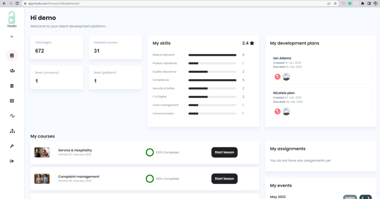
Task: Click the logout icon in the sidebar
Action: pos(12,161)
